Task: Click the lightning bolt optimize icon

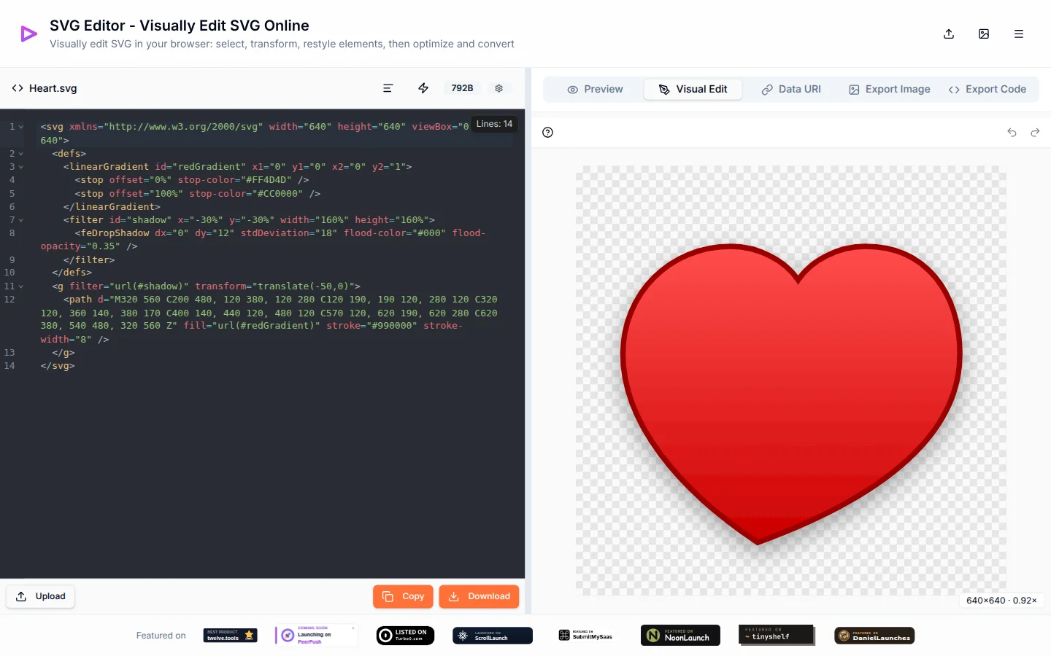Action: point(423,88)
